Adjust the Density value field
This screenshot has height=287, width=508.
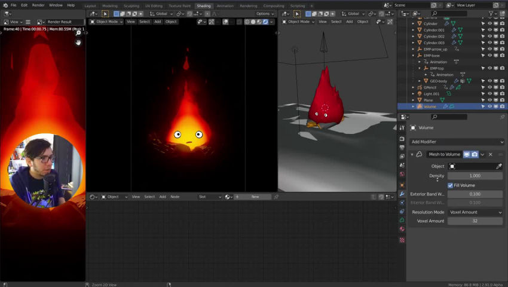475,176
